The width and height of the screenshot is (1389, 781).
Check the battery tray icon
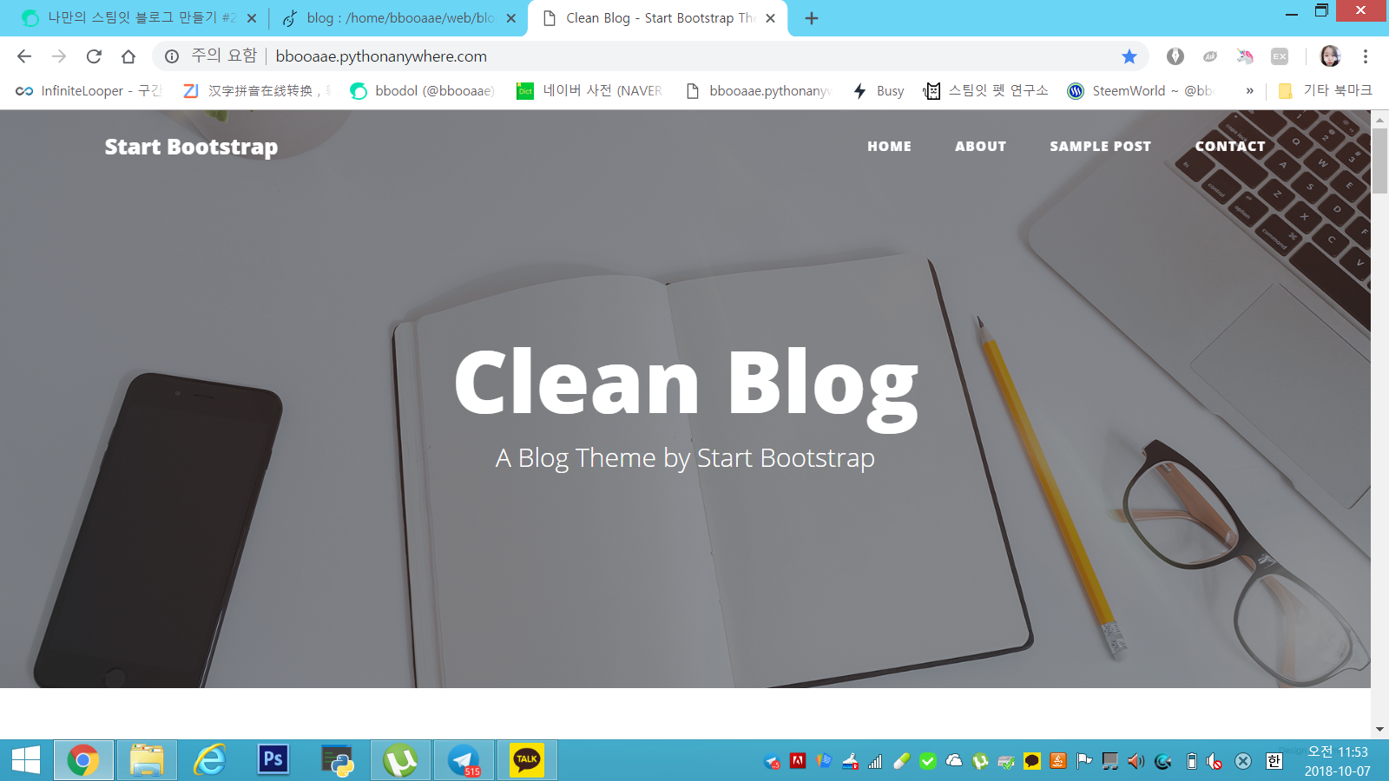point(1192,761)
